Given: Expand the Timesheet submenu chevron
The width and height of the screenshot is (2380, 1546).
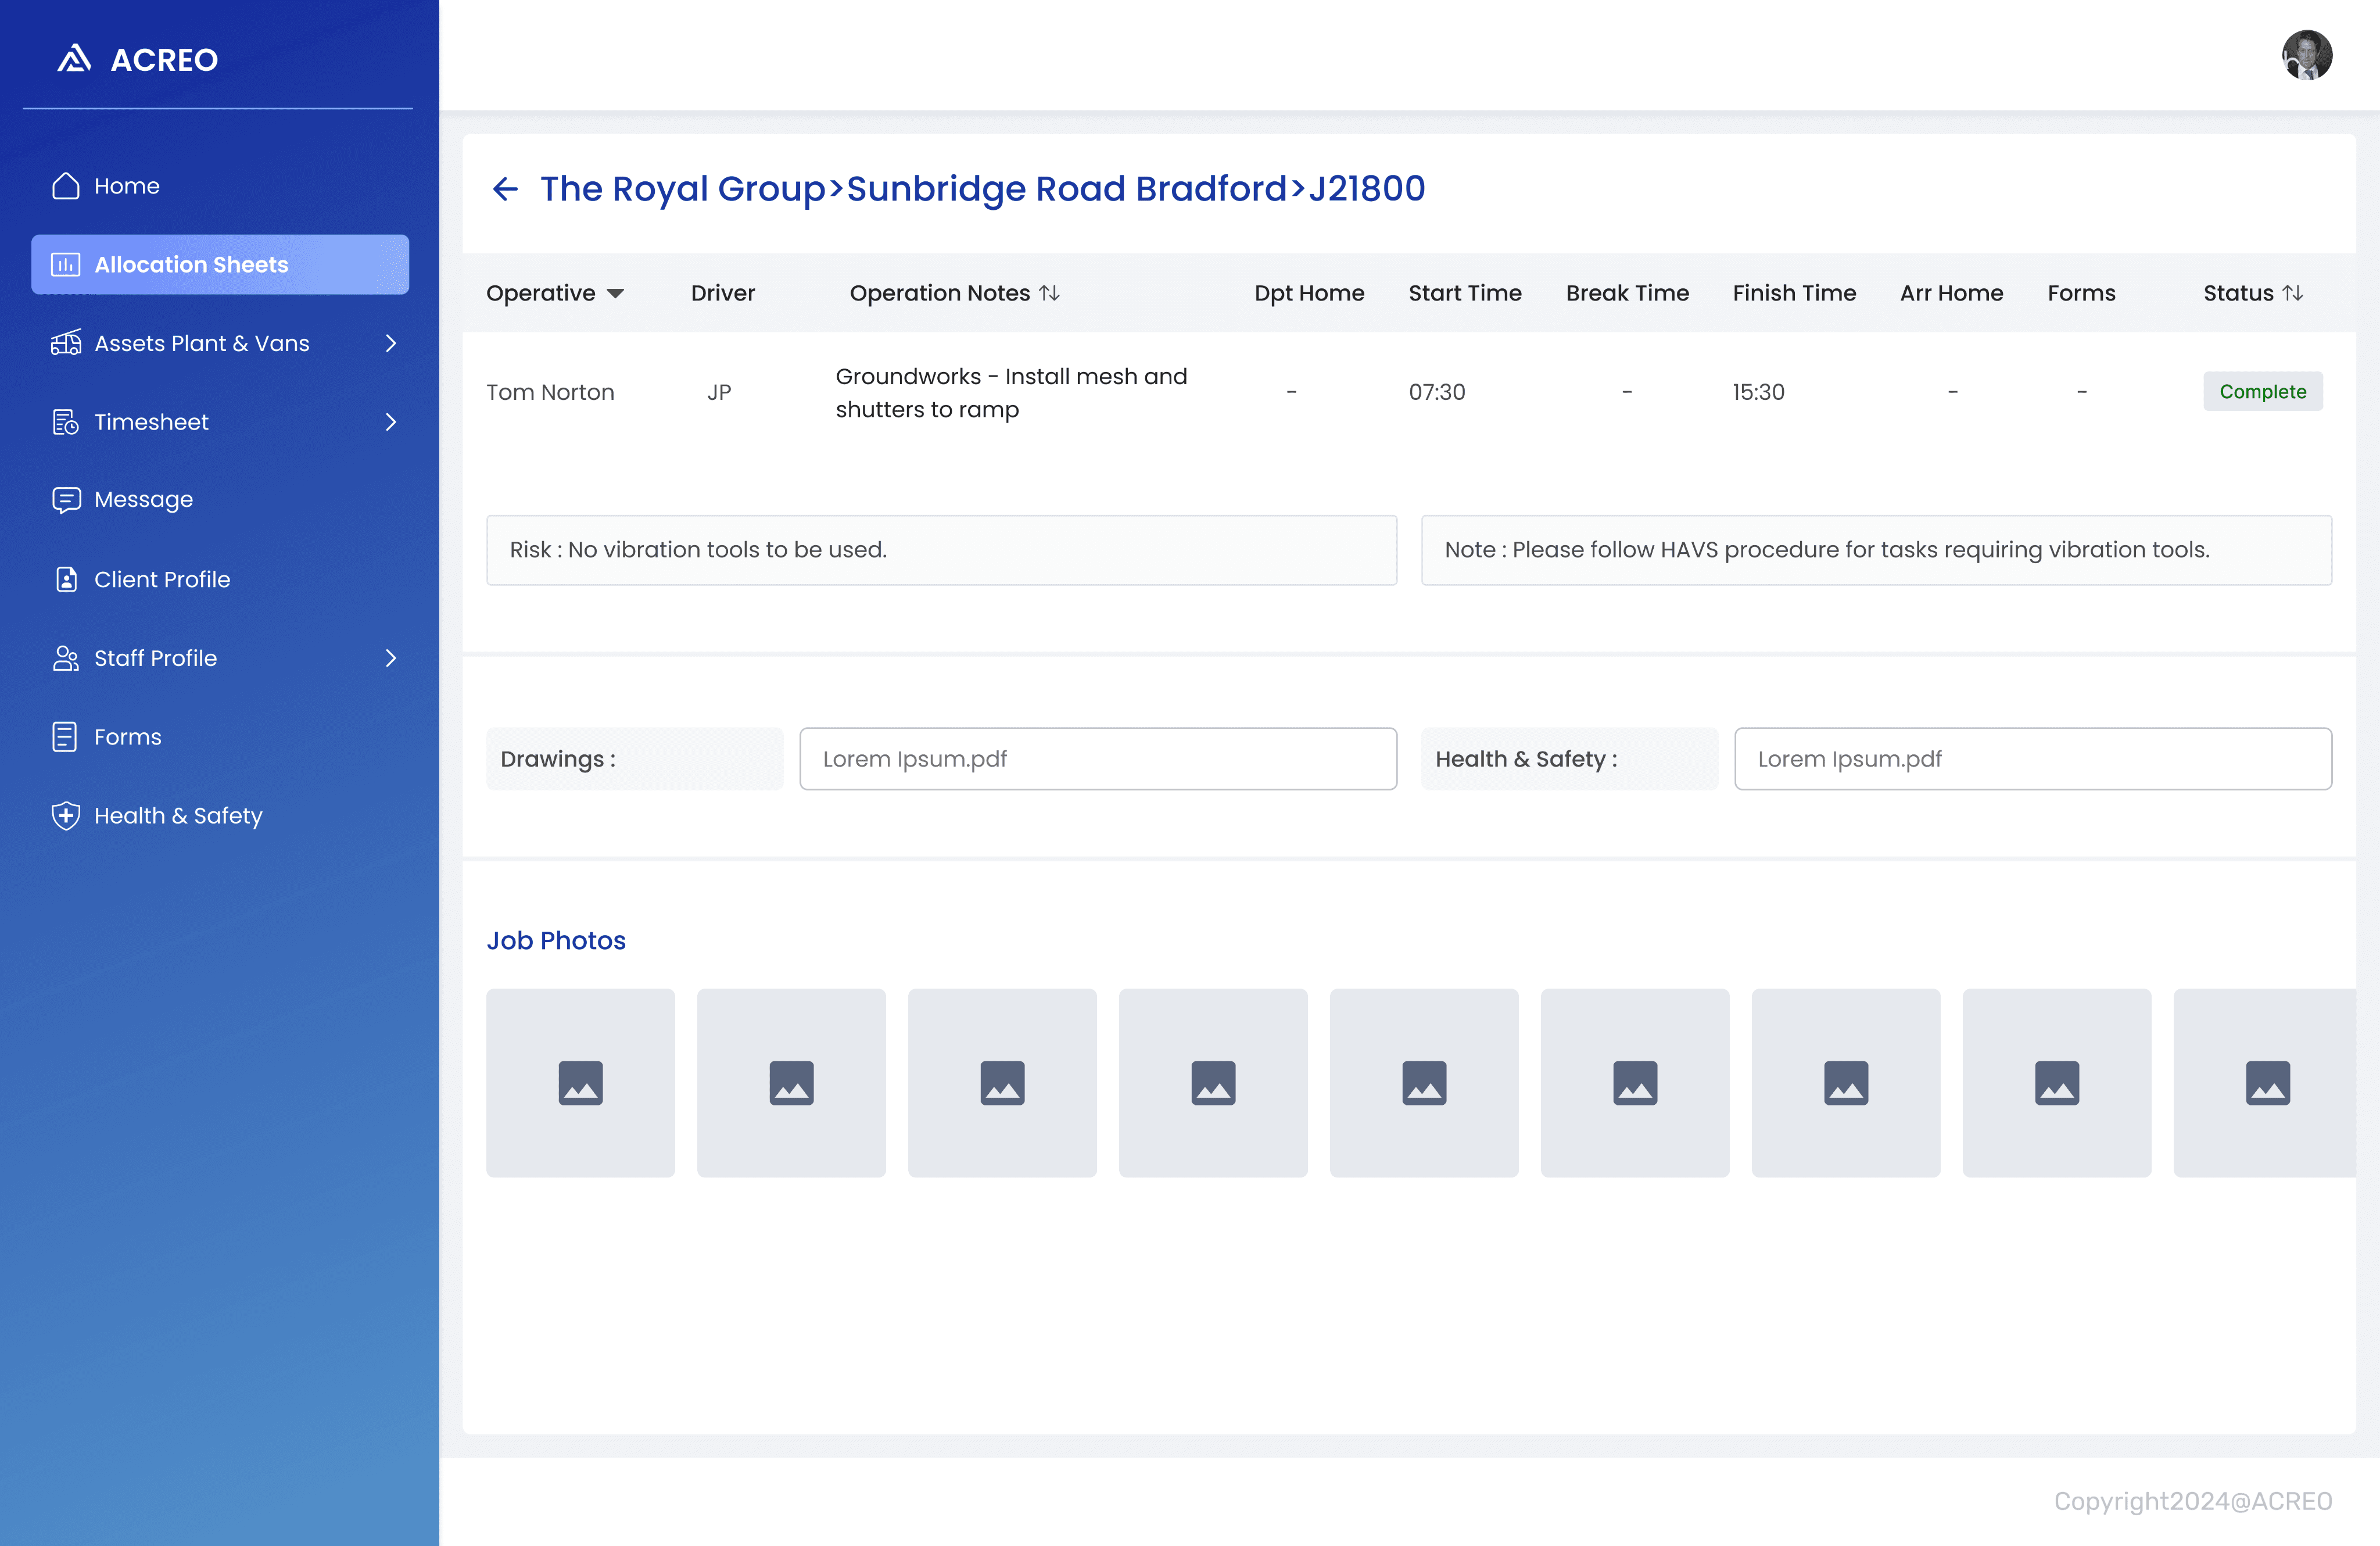Looking at the screenshot, I should (x=391, y=422).
